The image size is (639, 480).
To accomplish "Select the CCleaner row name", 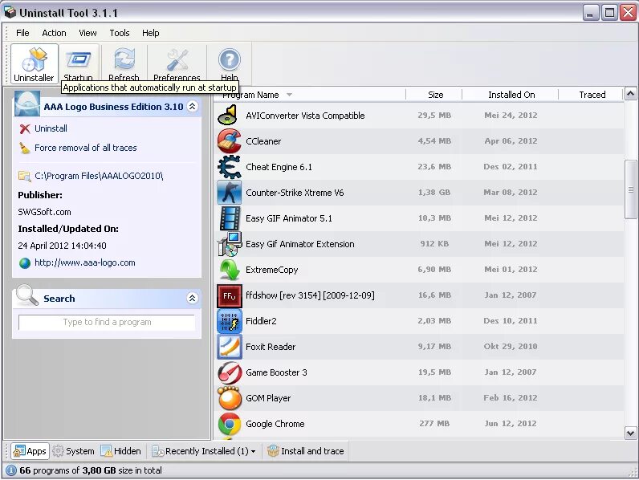I will tap(263, 141).
